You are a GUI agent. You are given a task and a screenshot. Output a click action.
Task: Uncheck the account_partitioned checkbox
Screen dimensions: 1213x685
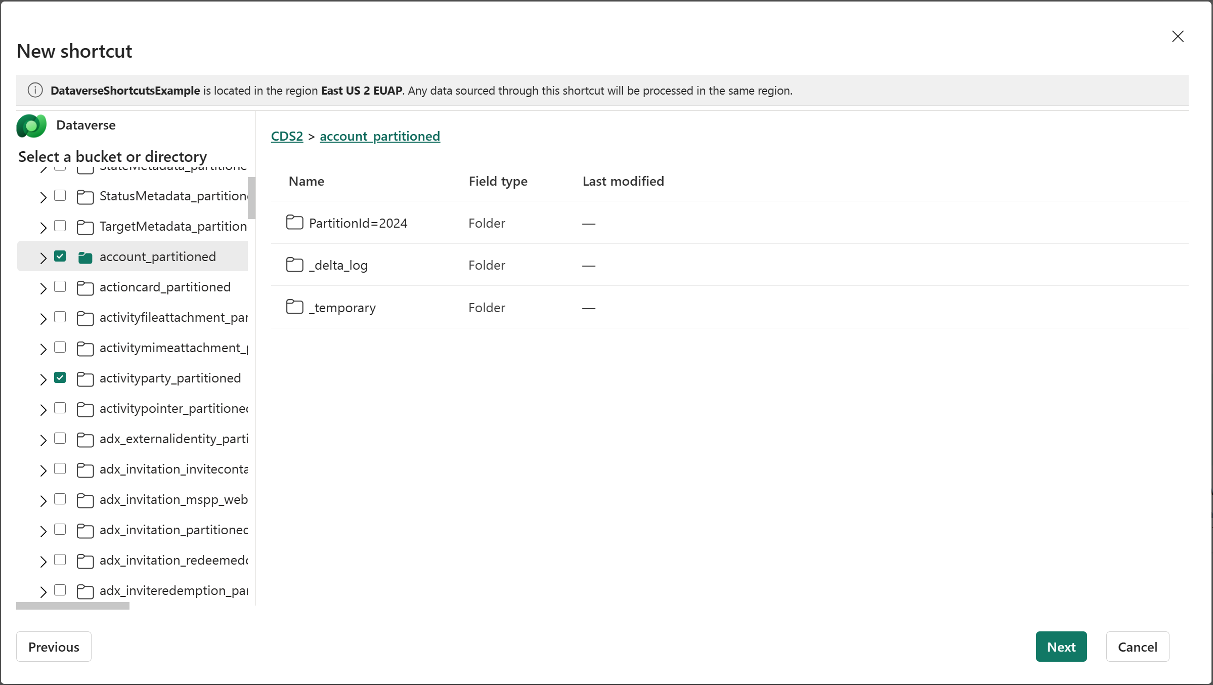tap(60, 256)
